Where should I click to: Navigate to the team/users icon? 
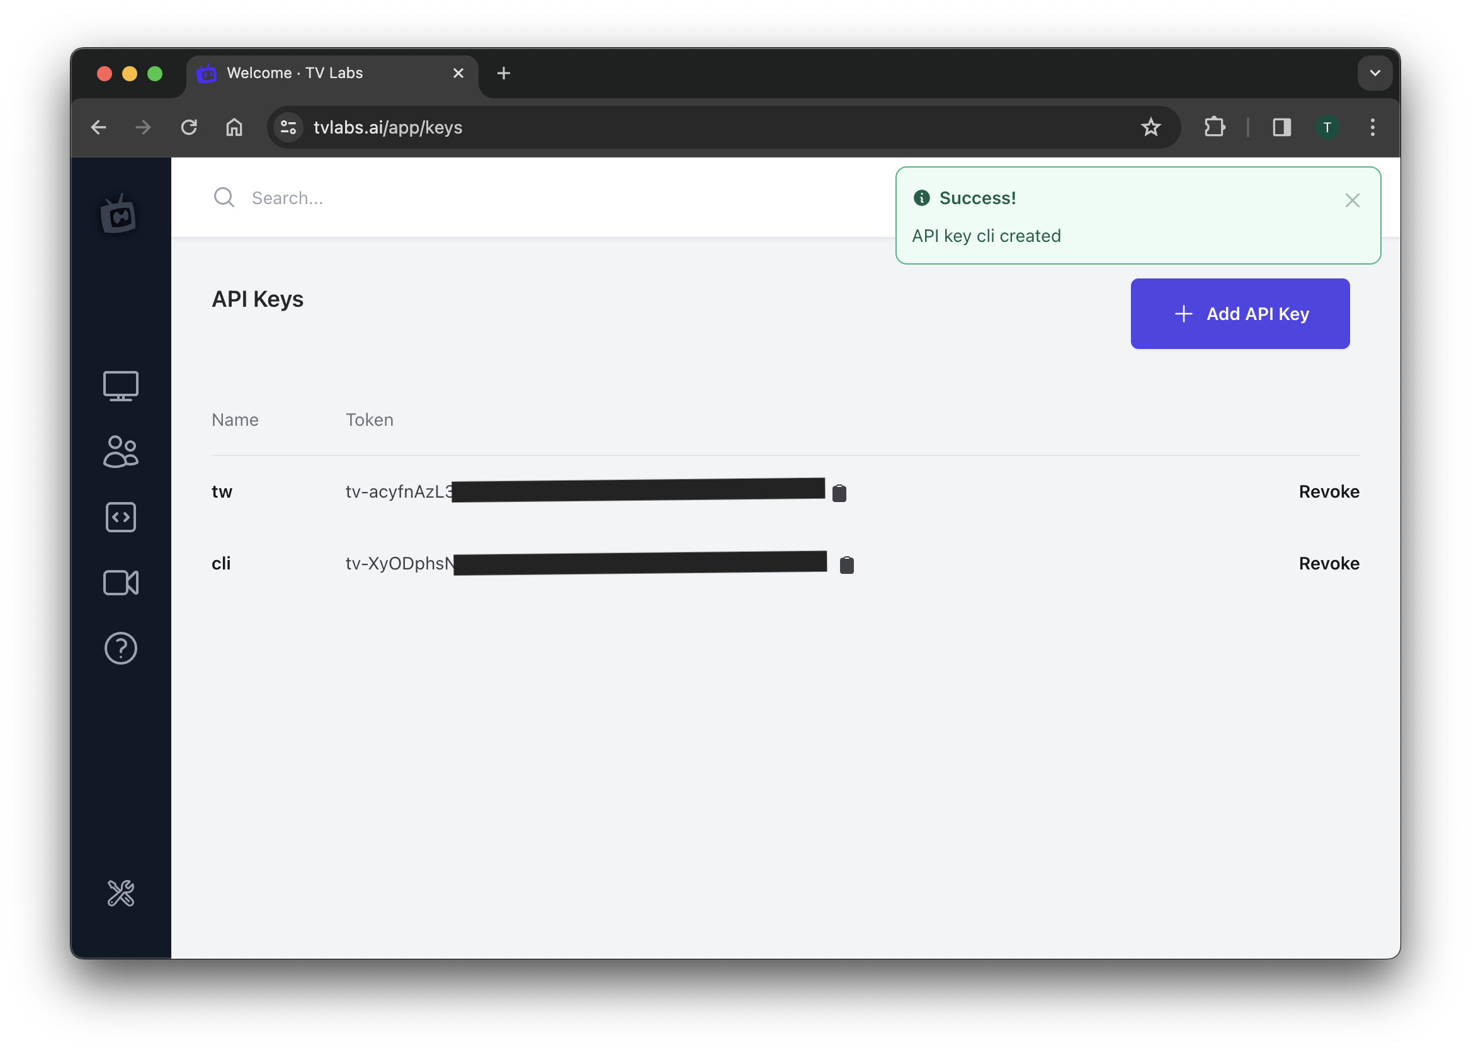(122, 450)
